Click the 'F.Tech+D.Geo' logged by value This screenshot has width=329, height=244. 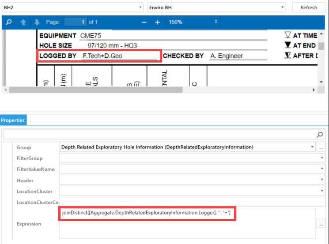tap(102, 56)
